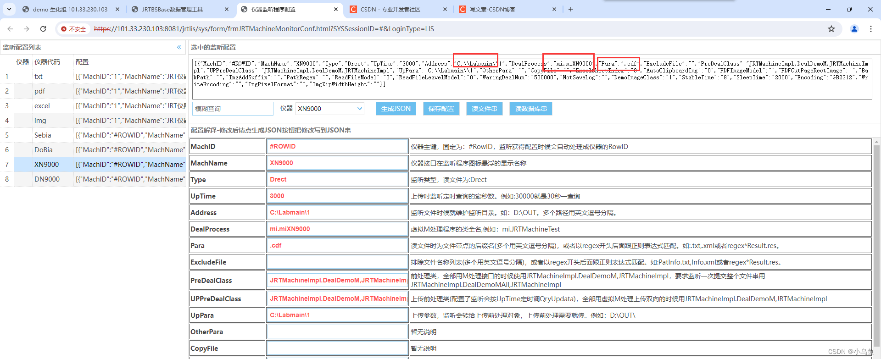Edit the Type value field
Image resolution: width=881 pixels, height=359 pixels.
tap(337, 179)
